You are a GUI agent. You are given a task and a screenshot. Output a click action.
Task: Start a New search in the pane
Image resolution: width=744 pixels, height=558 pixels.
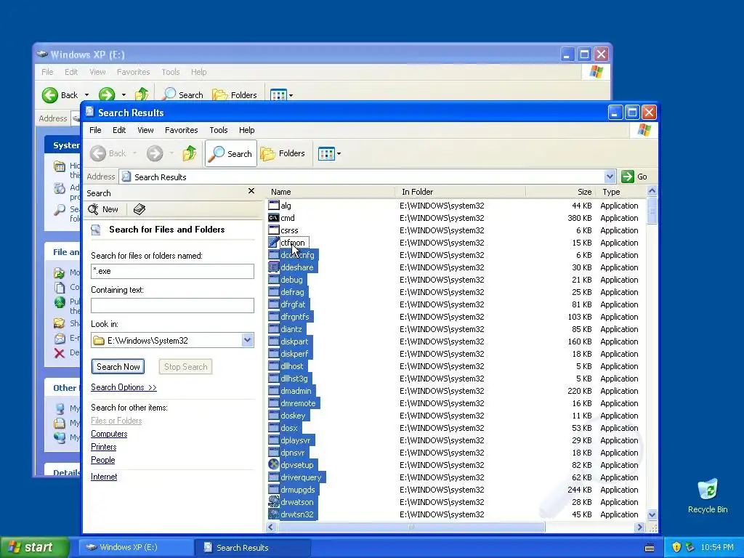coord(103,209)
